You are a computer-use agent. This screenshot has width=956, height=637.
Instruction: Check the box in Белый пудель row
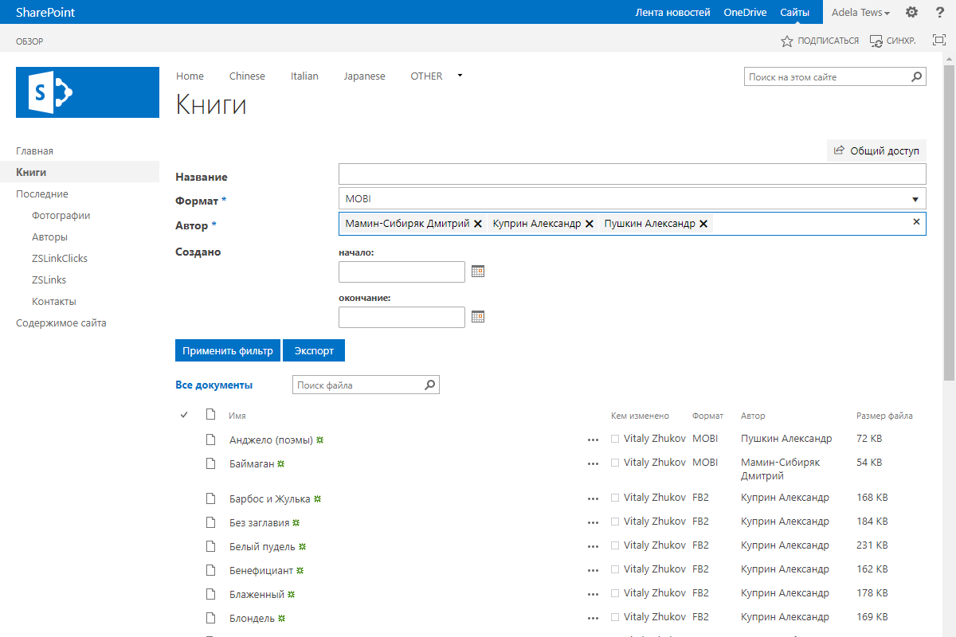tap(615, 545)
